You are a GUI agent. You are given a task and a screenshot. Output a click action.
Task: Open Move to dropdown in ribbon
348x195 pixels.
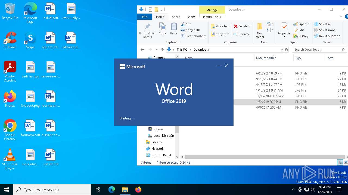click(220, 26)
